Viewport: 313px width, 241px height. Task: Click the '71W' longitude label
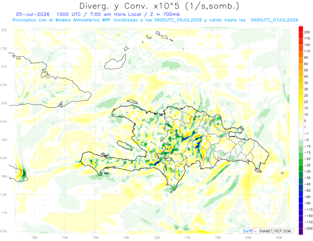(x=187, y=237)
